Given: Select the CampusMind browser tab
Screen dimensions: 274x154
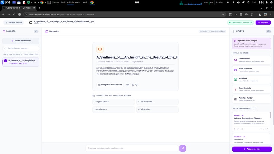Looking at the screenshot, I should coord(19,8).
